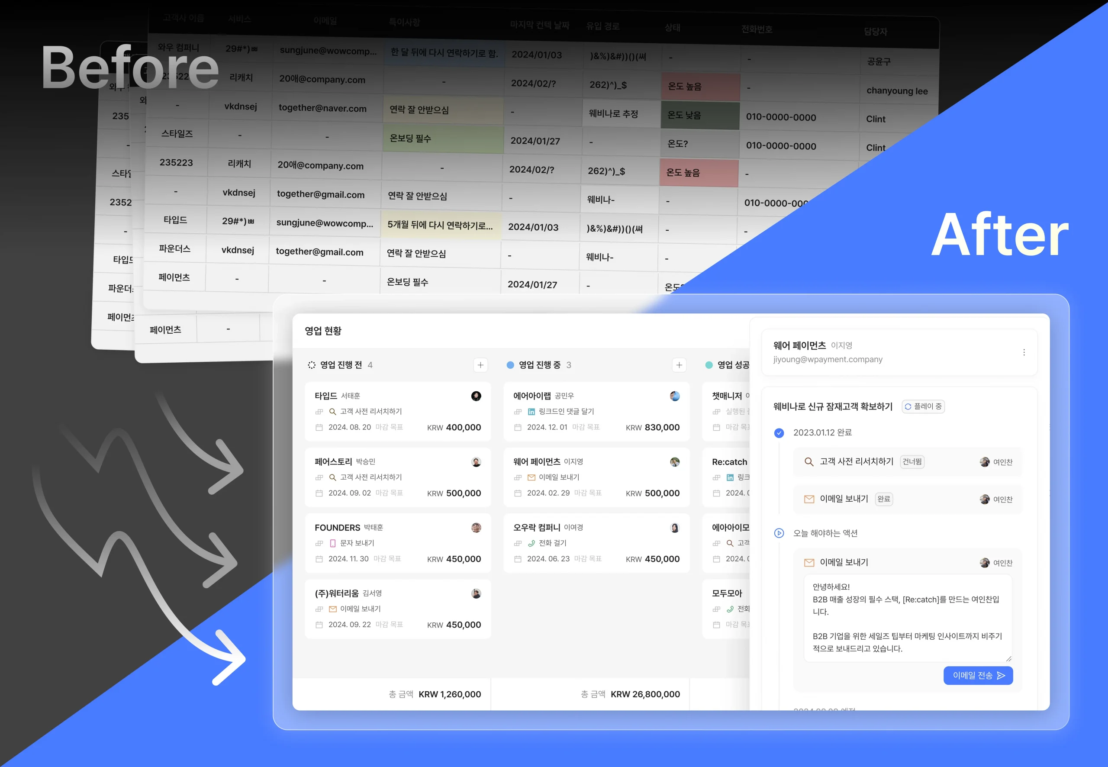
Task: Open the 에어아이랩 공민우 deal card
Action: pyautogui.click(x=596, y=411)
